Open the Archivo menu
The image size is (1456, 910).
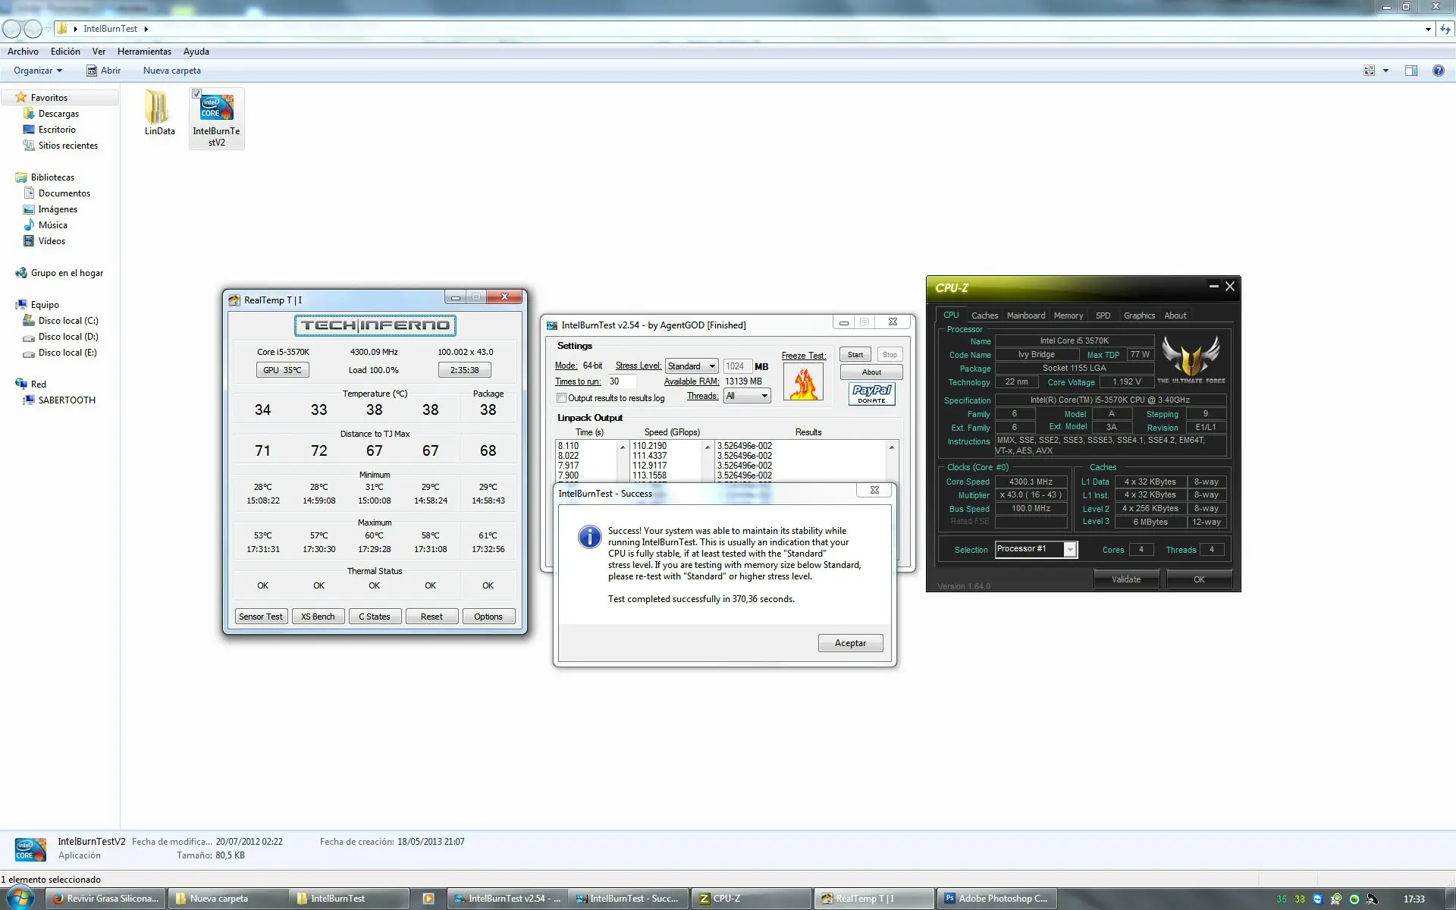[x=23, y=52]
